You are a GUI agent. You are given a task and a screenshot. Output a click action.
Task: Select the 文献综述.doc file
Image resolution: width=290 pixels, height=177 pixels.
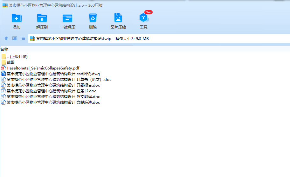coord(50,102)
